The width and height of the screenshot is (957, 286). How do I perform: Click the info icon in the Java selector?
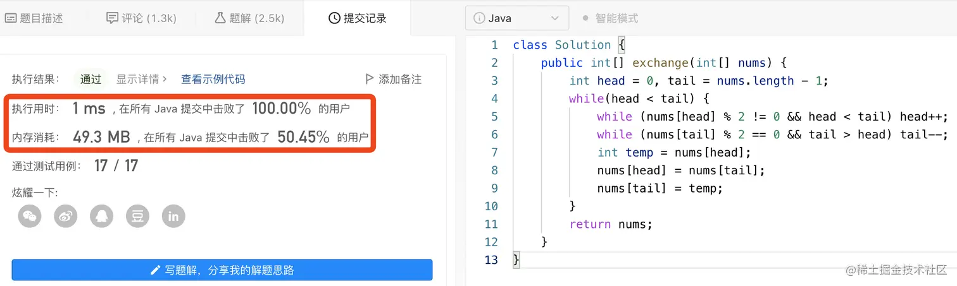479,18
